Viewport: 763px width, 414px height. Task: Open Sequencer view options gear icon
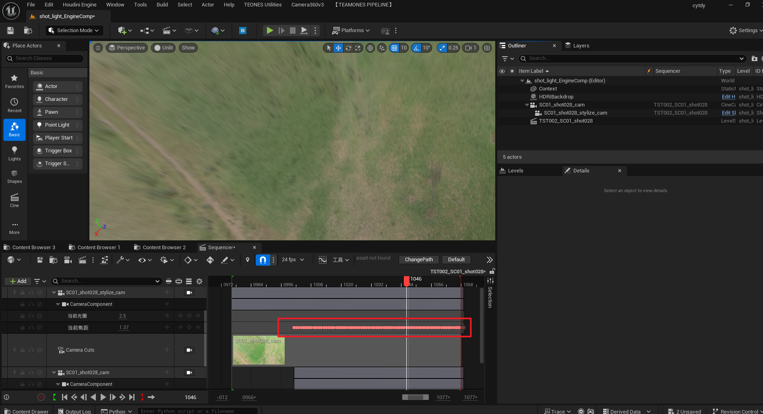199,281
